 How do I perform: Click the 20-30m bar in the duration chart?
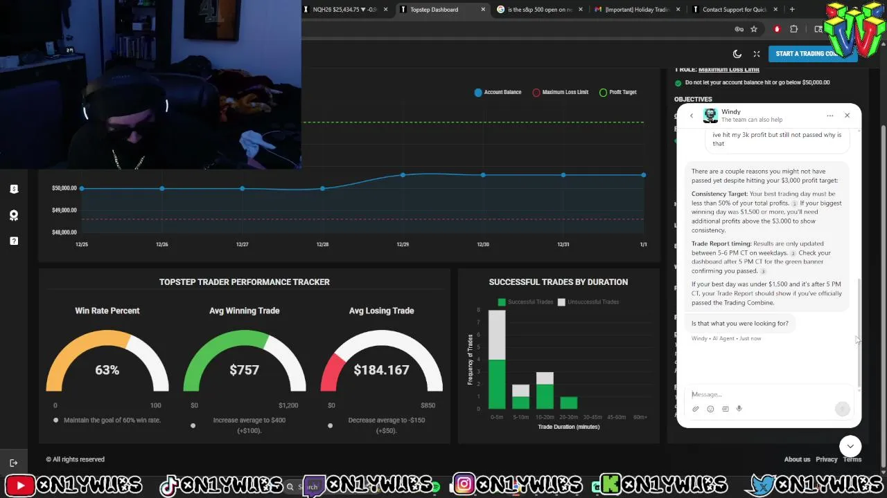tap(569, 403)
